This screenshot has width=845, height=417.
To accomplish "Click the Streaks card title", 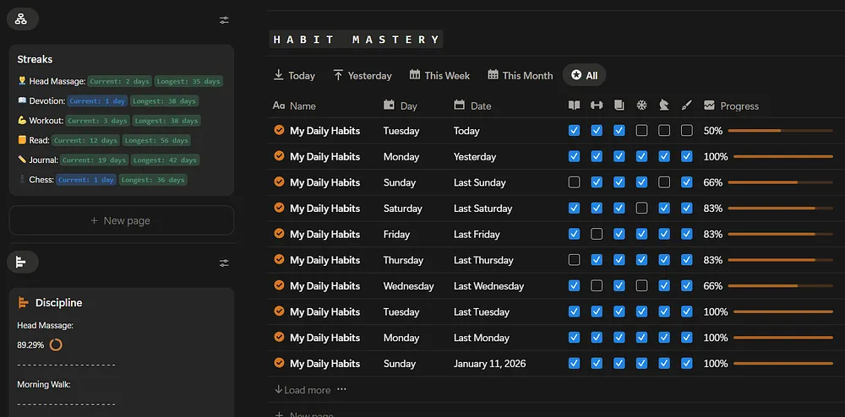I will [35, 59].
